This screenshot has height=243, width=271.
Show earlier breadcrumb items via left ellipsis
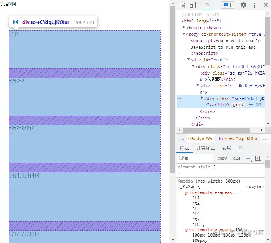coord(182,139)
